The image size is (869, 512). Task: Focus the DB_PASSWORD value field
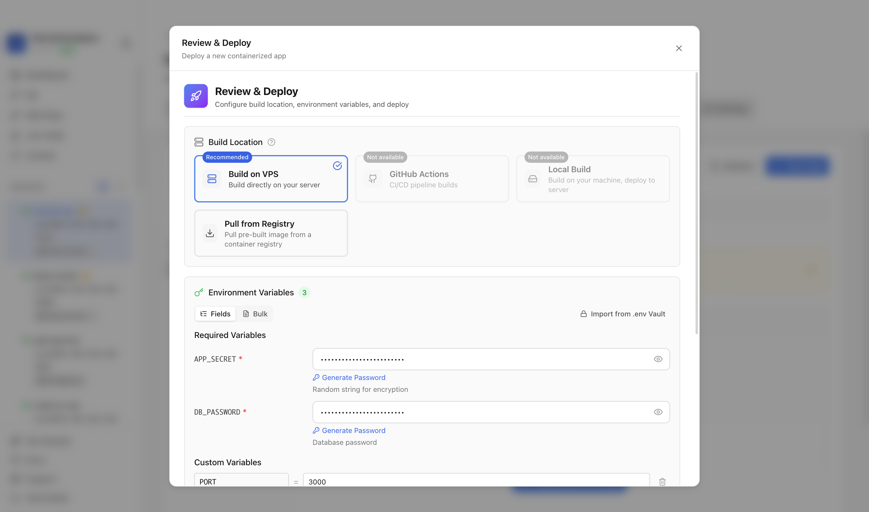[491, 412]
